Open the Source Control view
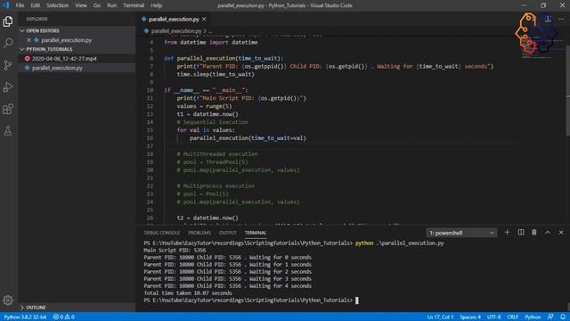570x321 pixels. coord(8,65)
